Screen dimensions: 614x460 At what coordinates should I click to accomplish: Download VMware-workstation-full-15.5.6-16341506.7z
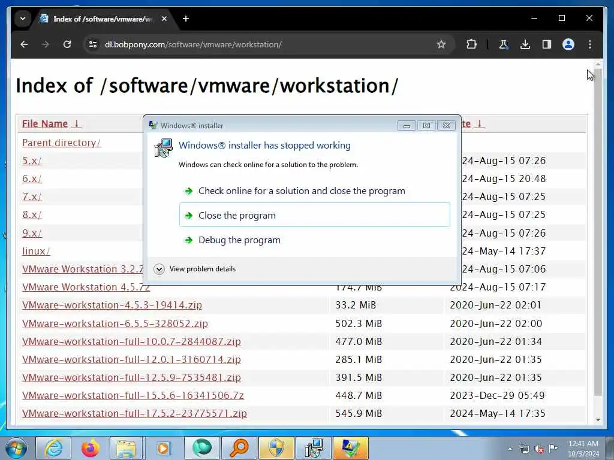click(x=133, y=395)
